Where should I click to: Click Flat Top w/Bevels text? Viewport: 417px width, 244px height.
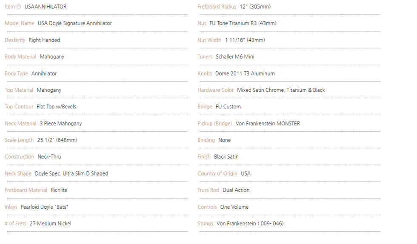[x=56, y=107]
